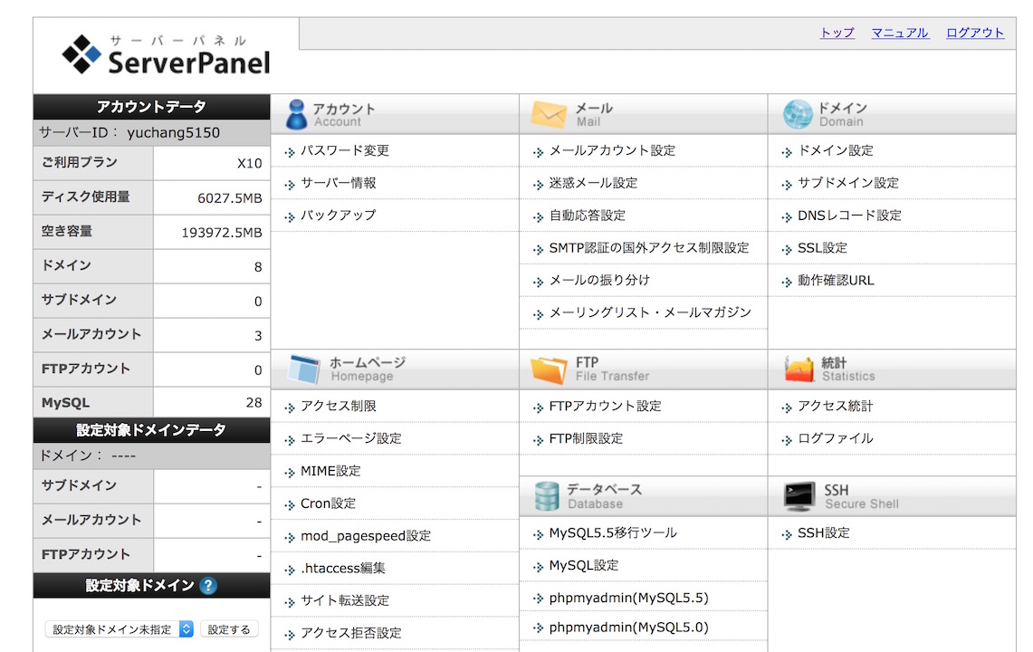Open MIME設定
Image resolution: width=1033 pixels, height=652 pixels.
tap(330, 471)
